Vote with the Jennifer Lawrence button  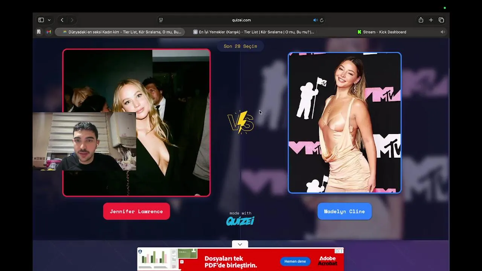[x=136, y=212]
